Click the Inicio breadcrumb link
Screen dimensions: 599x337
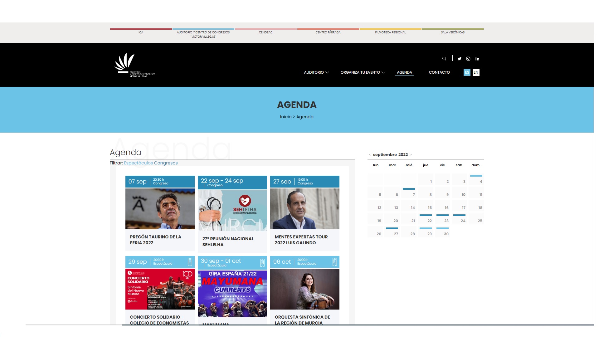[285, 117]
